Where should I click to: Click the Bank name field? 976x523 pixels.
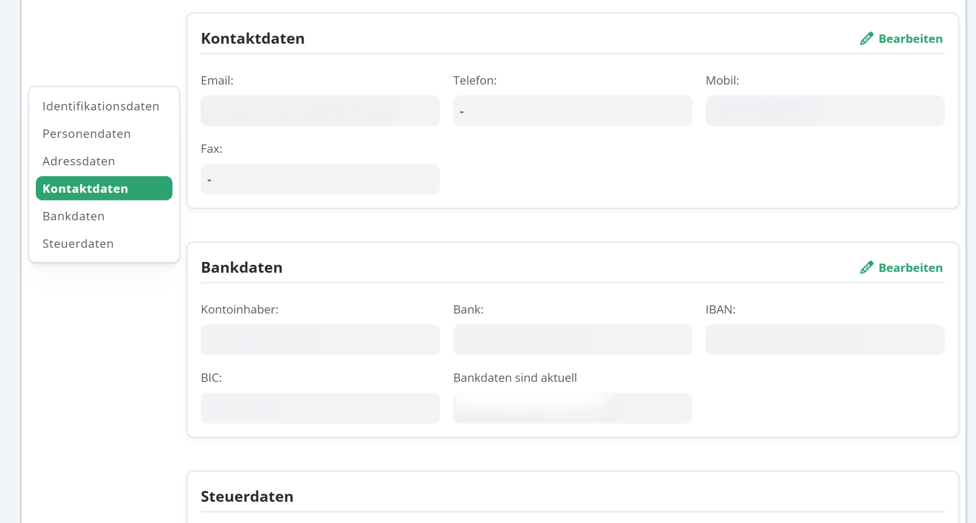572,340
